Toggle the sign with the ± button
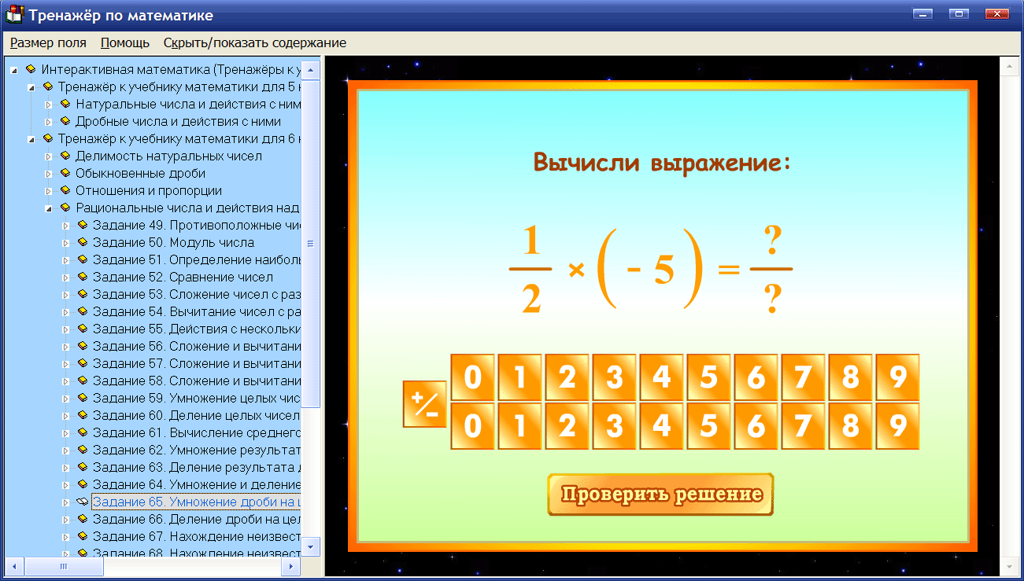This screenshot has height=581, width=1024. pos(424,403)
